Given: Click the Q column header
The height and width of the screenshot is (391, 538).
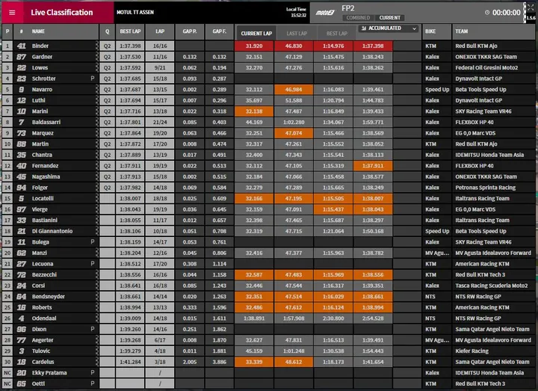Looking at the screenshot, I should [x=108, y=31].
